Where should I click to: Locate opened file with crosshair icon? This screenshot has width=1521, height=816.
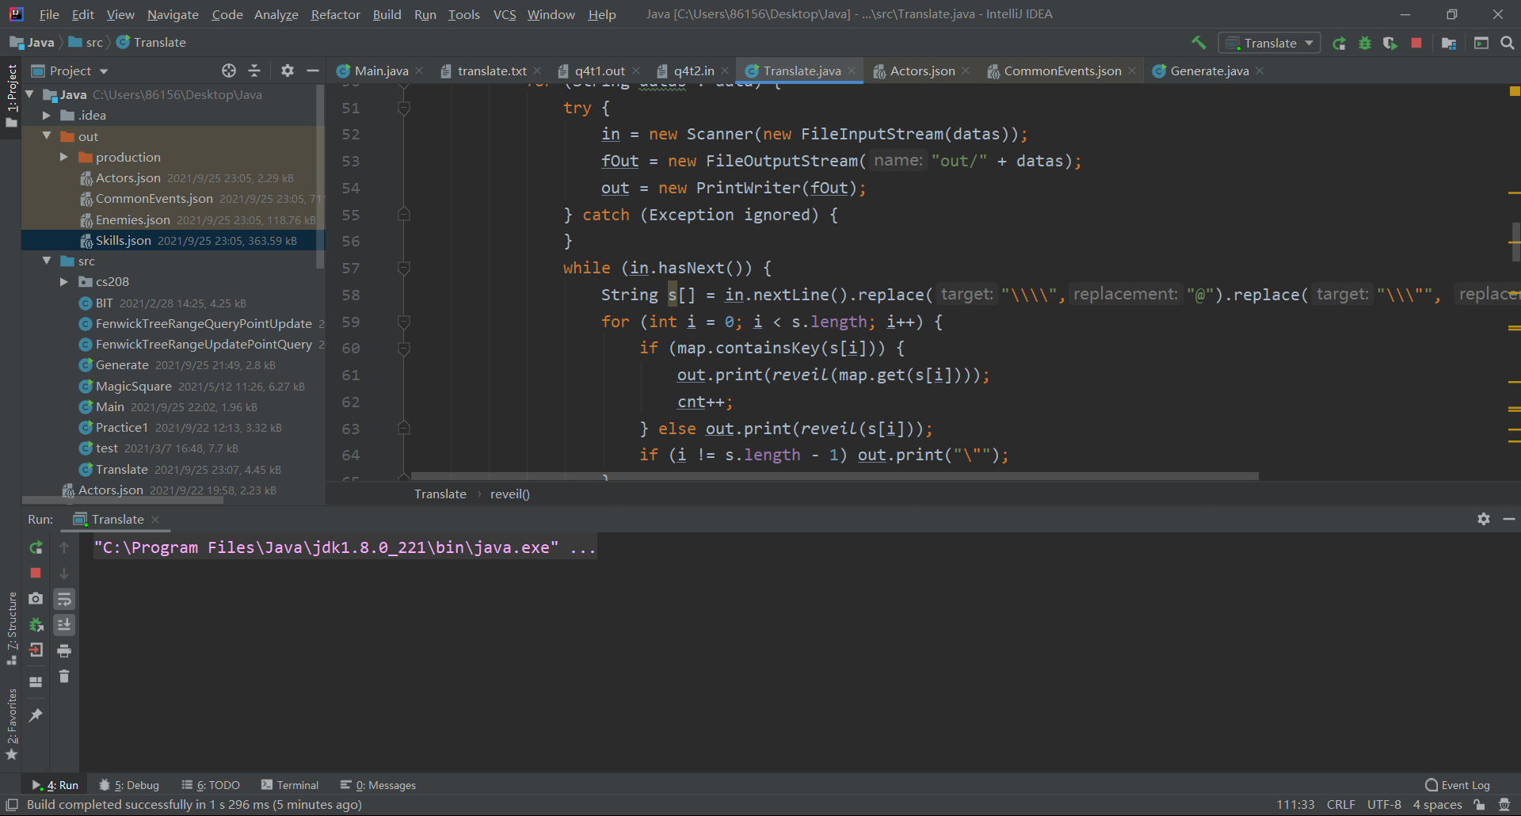[x=229, y=71]
